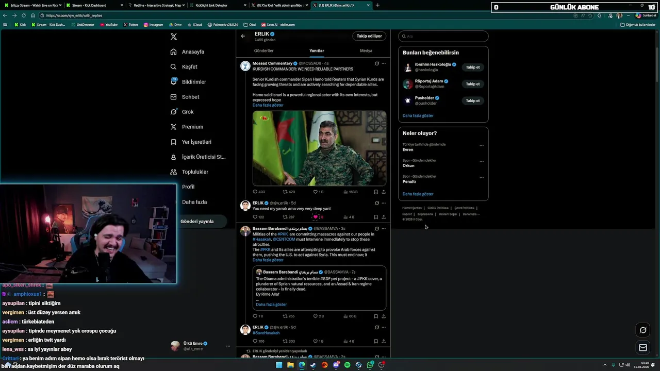Expand Bassam Barabandi main post text
Viewport: 660px width, 371px height.
point(268,260)
